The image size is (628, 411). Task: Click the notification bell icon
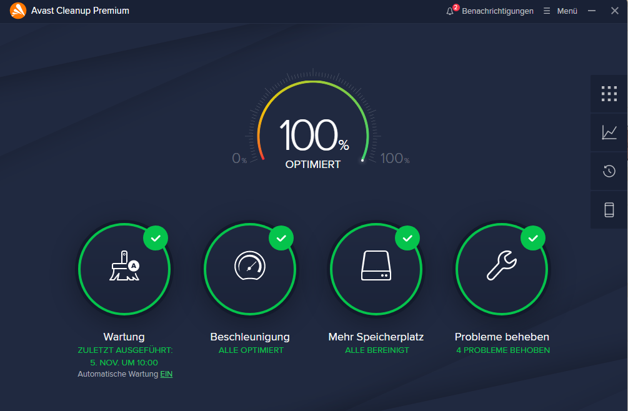pyautogui.click(x=450, y=11)
